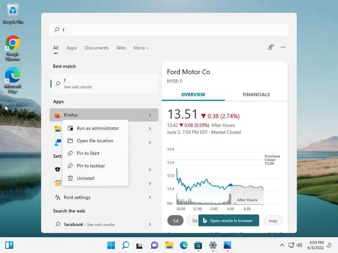Click the Ford Motor Co title

click(x=188, y=72)
